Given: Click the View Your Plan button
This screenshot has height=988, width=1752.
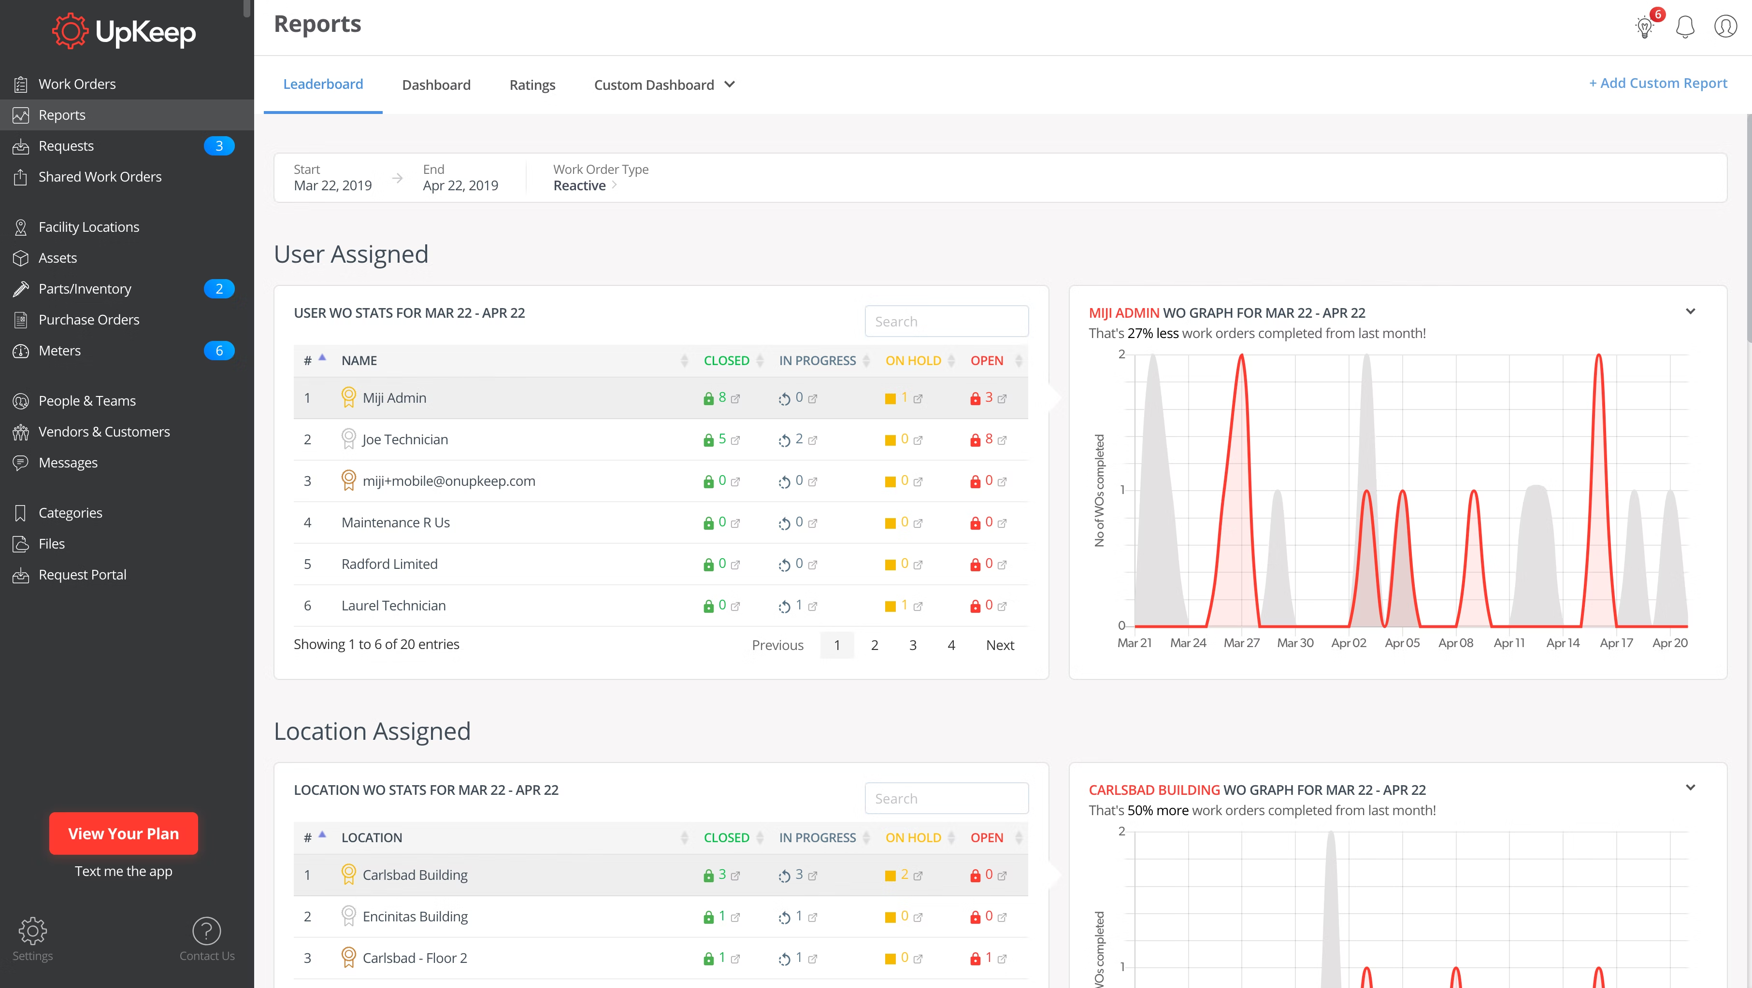Looking at the screenshot, I should [x=123, y=833].
